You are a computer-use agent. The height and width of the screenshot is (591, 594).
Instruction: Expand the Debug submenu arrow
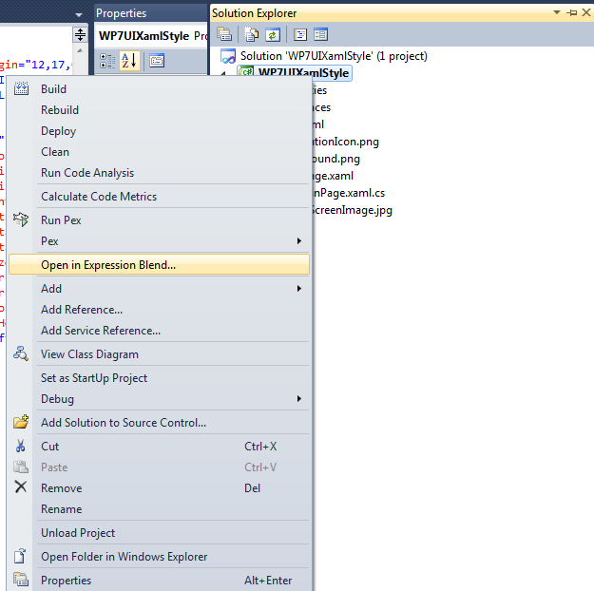[299, 398]
